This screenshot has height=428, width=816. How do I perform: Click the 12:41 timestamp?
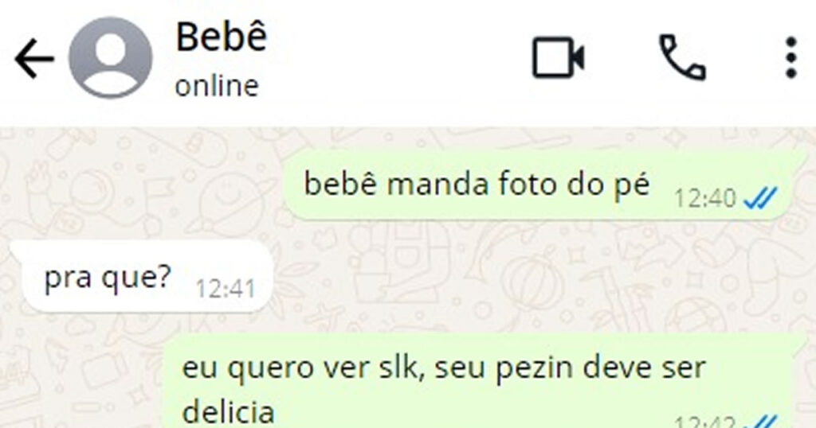226,289
